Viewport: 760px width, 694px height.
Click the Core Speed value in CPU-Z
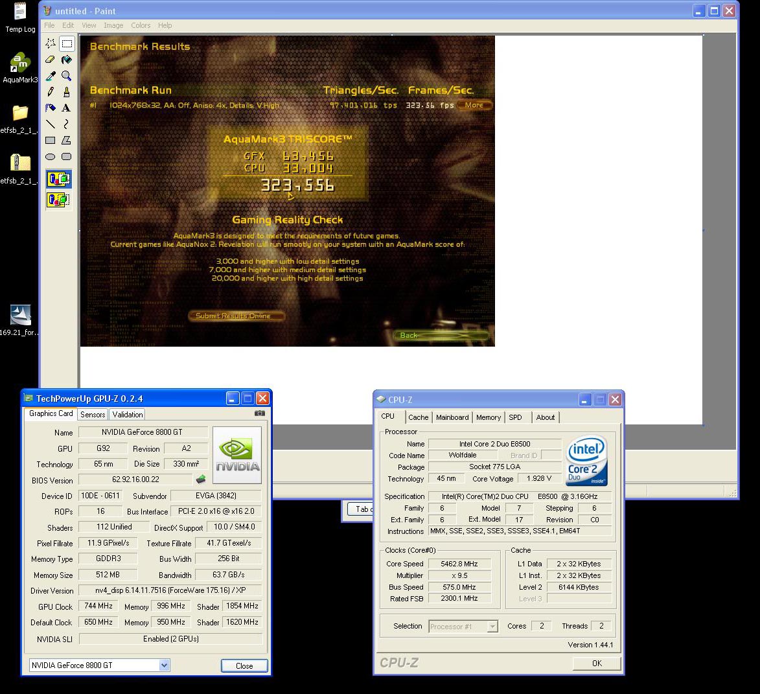(459, 564)
